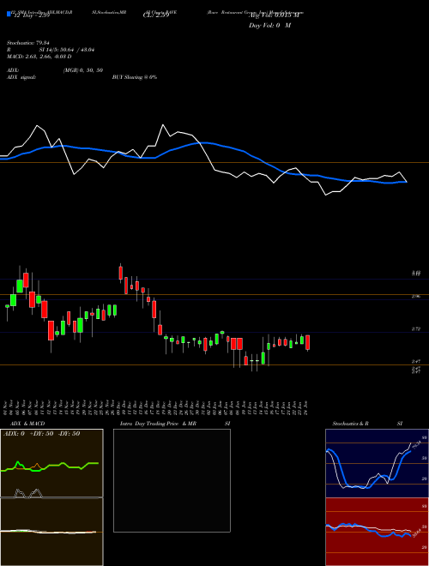Click the 'SI 14/3: 50.64 / 43.04' reading
Image resolution: width=429 pixels, height=566 pixels.
[67, 50]
